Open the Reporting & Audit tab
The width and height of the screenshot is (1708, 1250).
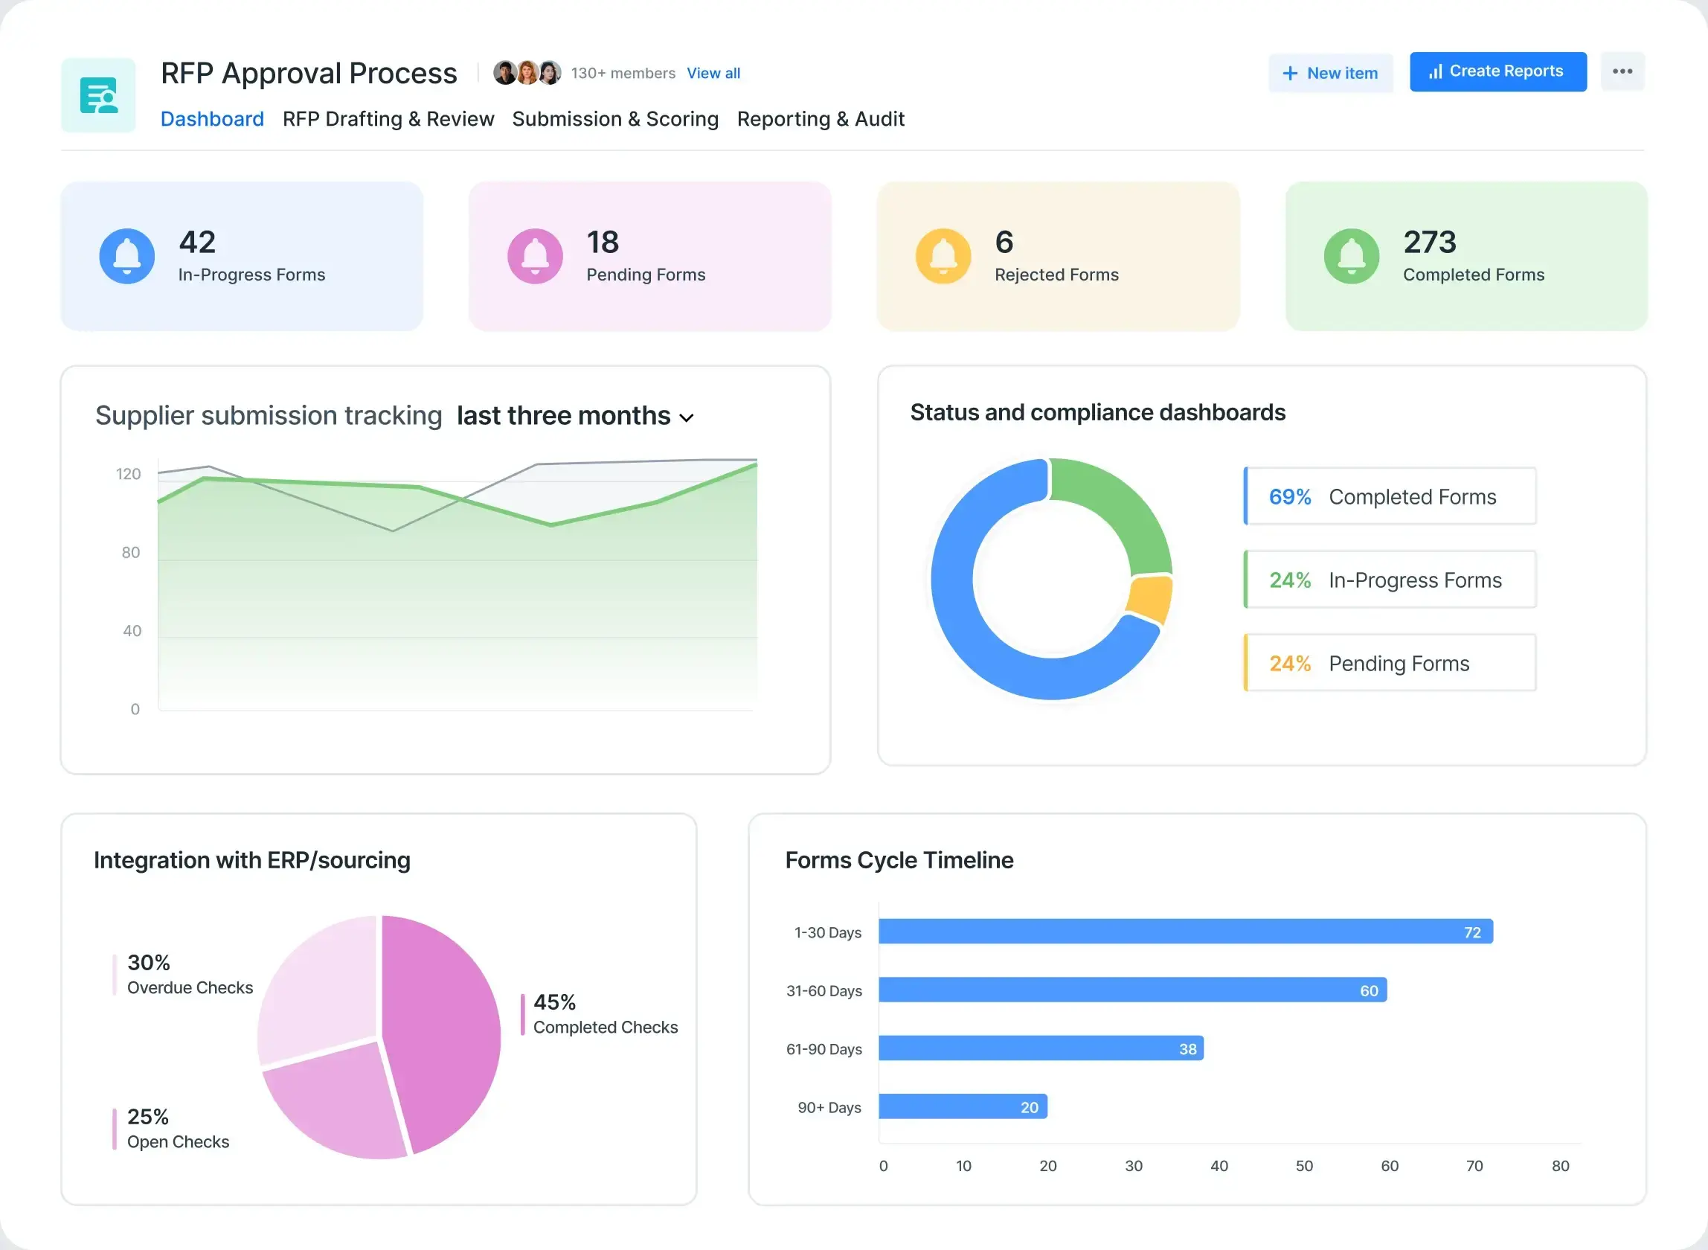(x=821, y=120)
